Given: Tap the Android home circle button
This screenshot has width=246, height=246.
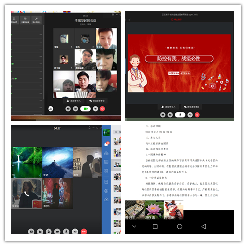Looking at the screenshot, I should tap(180, 227).
